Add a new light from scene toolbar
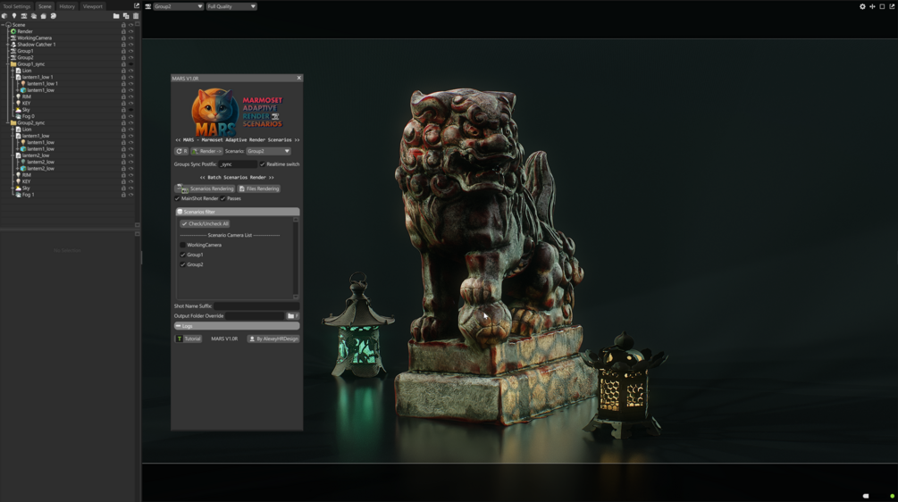Image resolution: width=898 pixels, height=502 pixels. tap(14, 16)
